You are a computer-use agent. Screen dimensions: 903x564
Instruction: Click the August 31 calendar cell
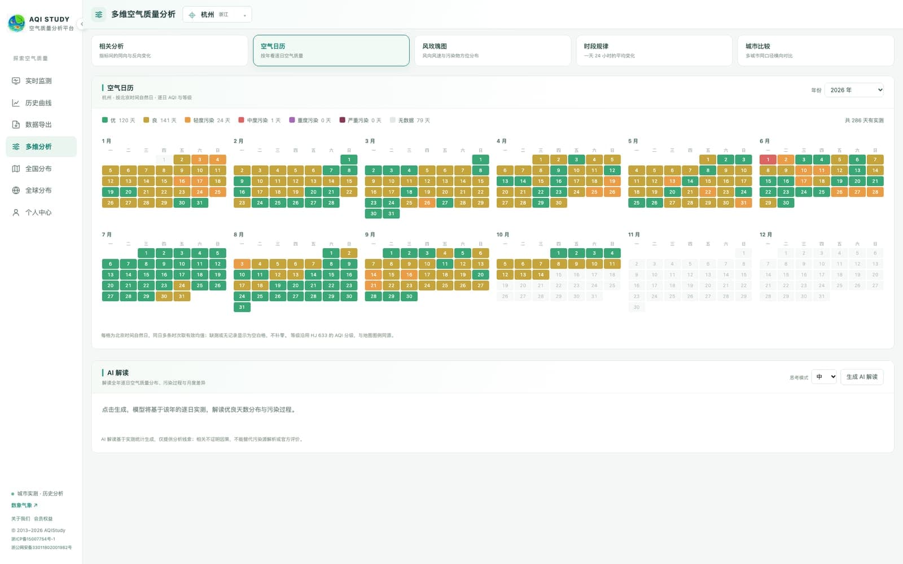pos(242,307)
